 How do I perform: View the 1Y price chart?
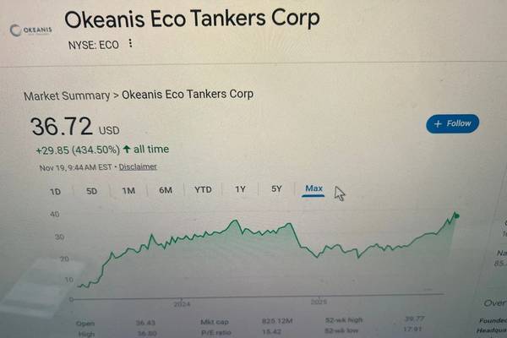[240, 189]
